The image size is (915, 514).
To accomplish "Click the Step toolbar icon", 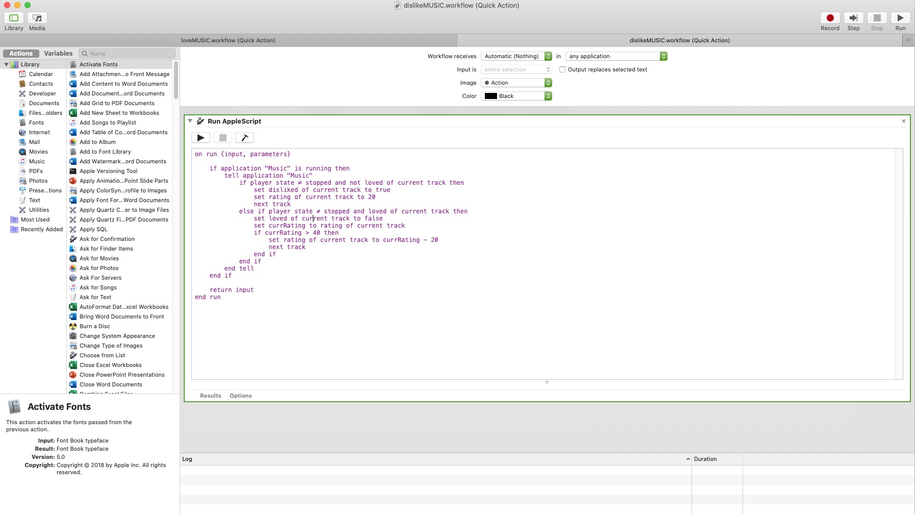I will tap(853, 18).
